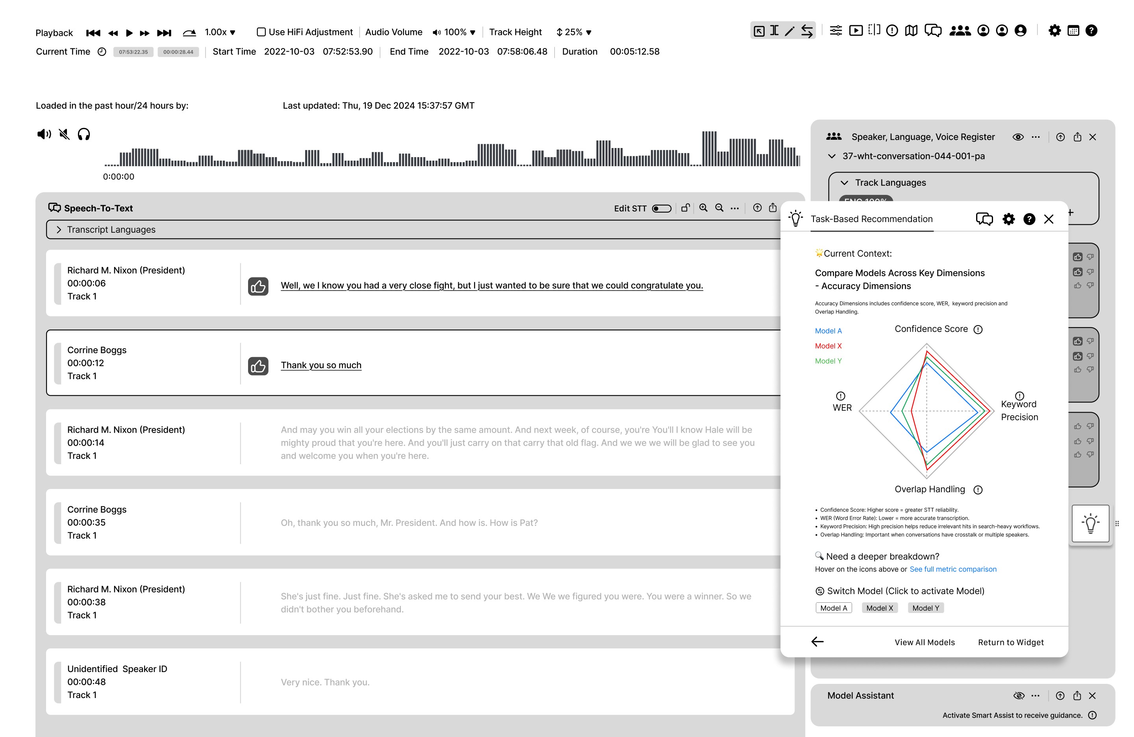Screen dimensions: 1134x737
Task: Expand the Transcript Languages section
Action: 59,230
